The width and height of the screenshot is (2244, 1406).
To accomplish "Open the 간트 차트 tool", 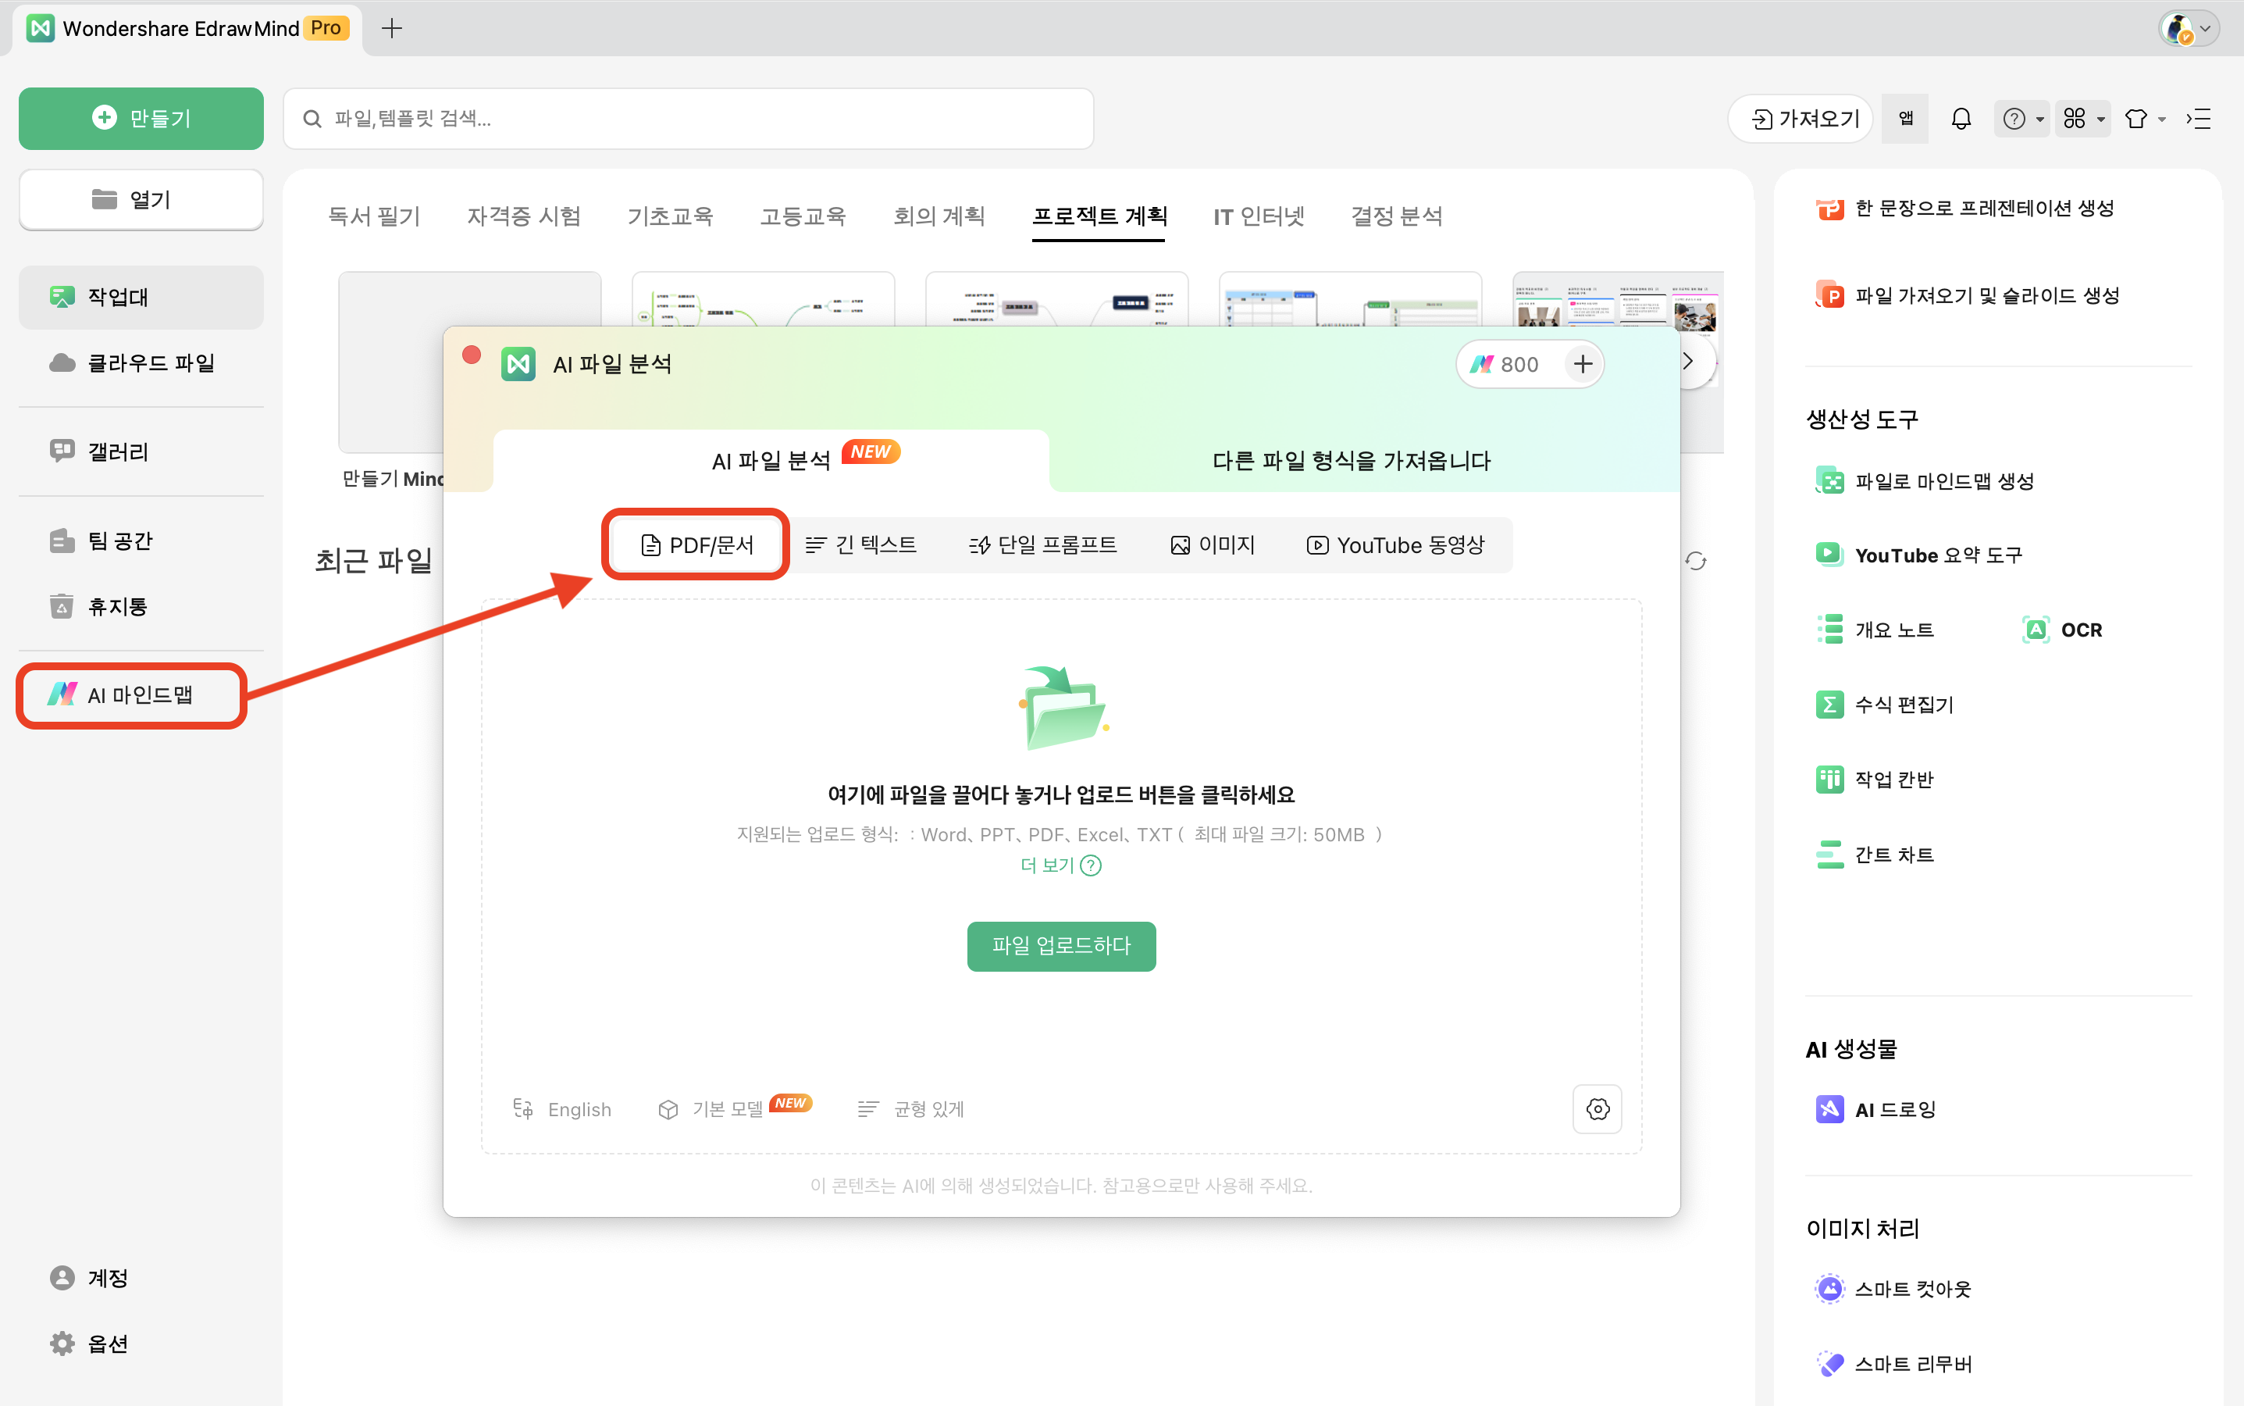I will [x=1893, y=854].
